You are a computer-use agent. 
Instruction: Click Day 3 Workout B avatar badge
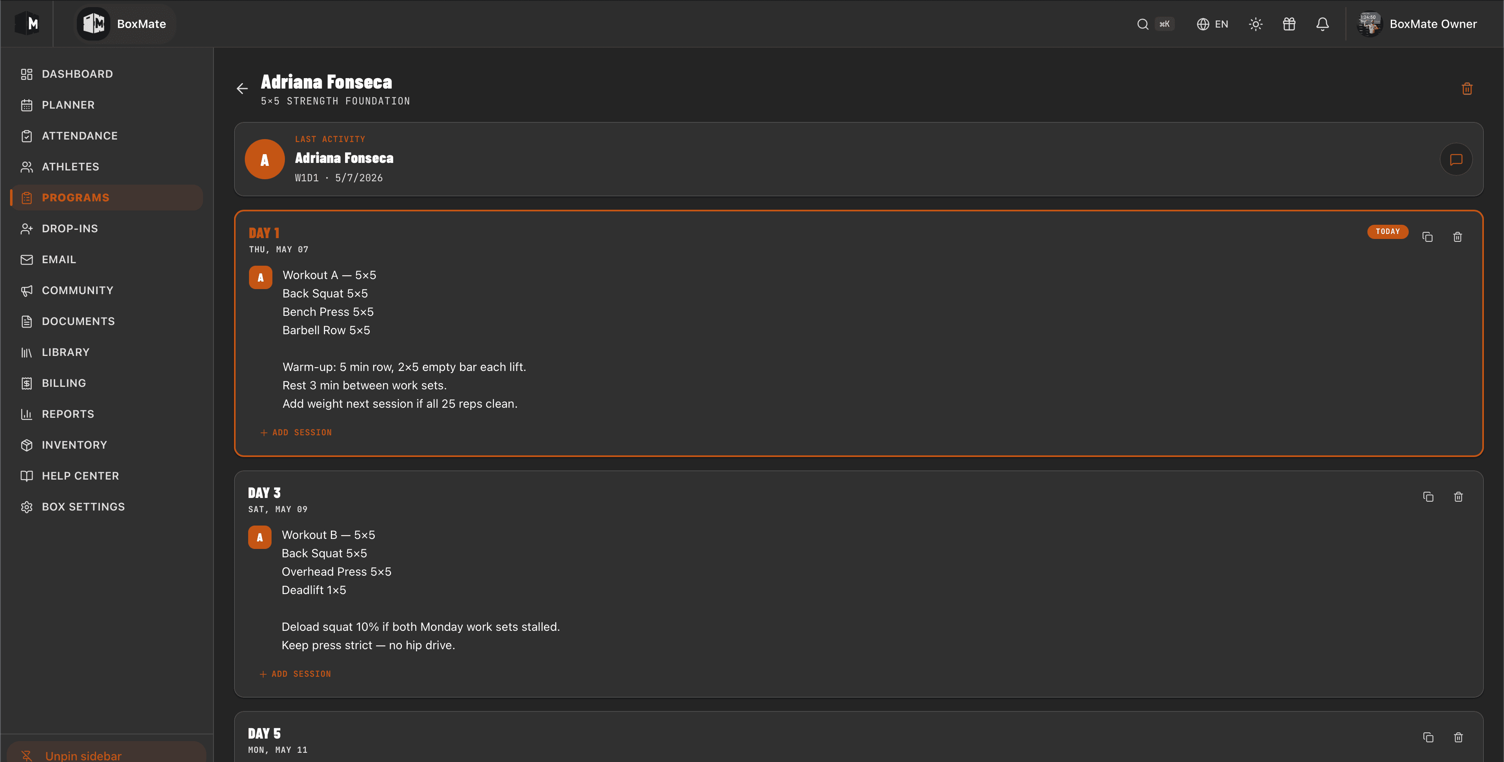pyautogui.click(x=260, y=537)
